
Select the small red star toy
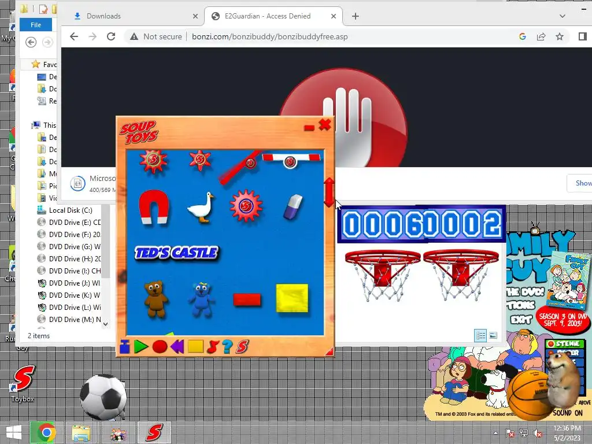click(x=200, y=160)
